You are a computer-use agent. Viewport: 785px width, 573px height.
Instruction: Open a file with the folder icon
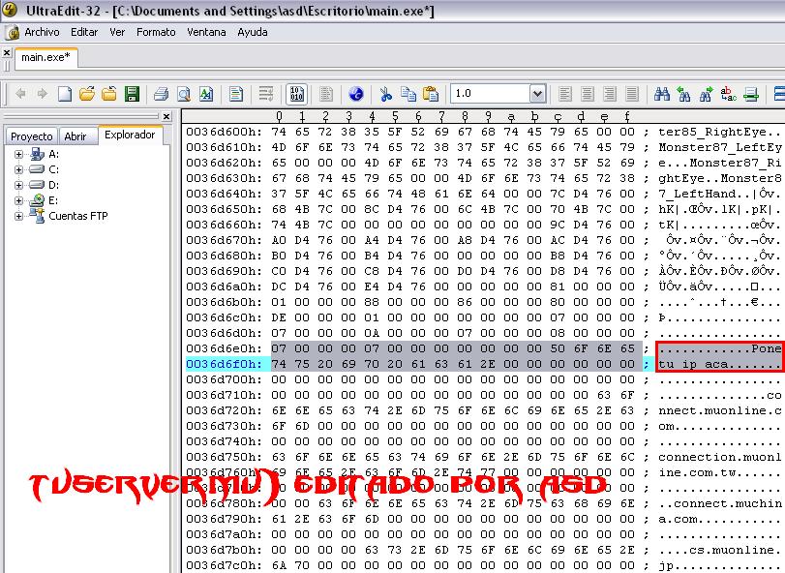click(x=86, y=94)
